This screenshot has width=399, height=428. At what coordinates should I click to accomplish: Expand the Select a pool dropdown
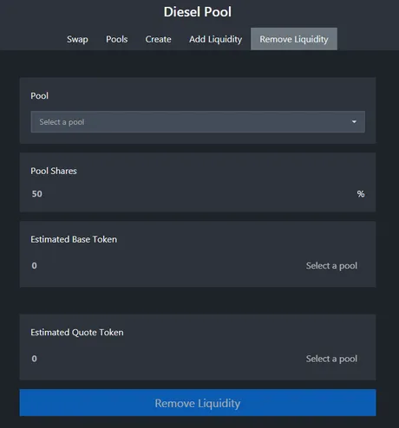tap(198, 122)
